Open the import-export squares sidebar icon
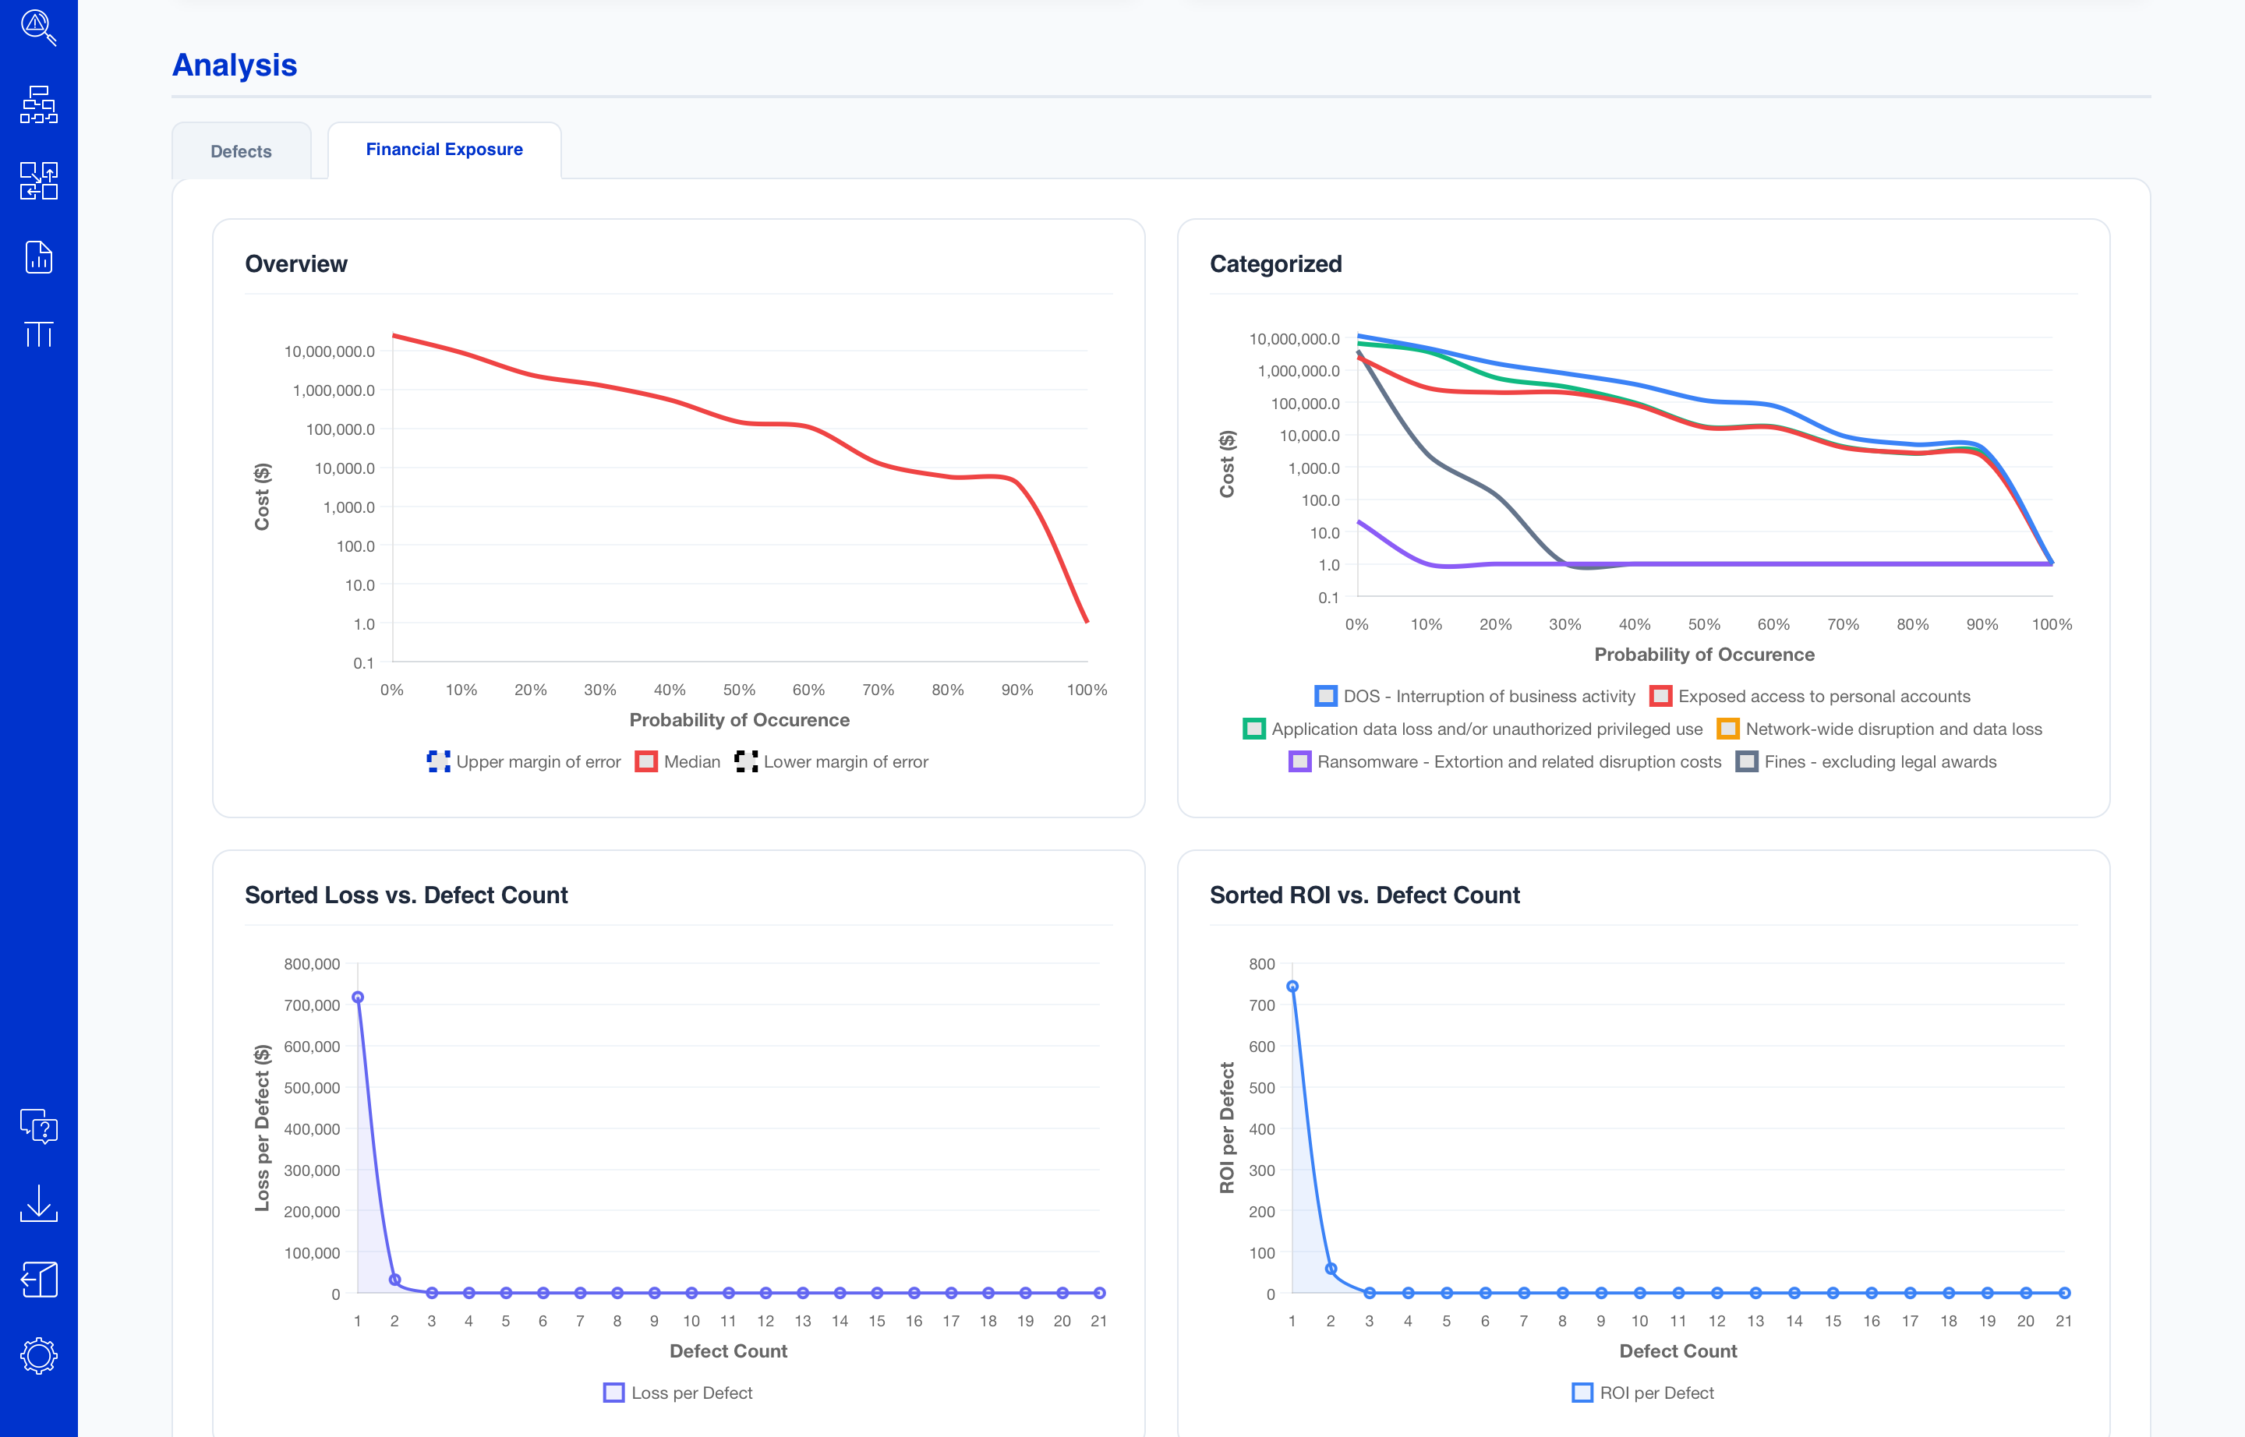 tap(38, 181)
